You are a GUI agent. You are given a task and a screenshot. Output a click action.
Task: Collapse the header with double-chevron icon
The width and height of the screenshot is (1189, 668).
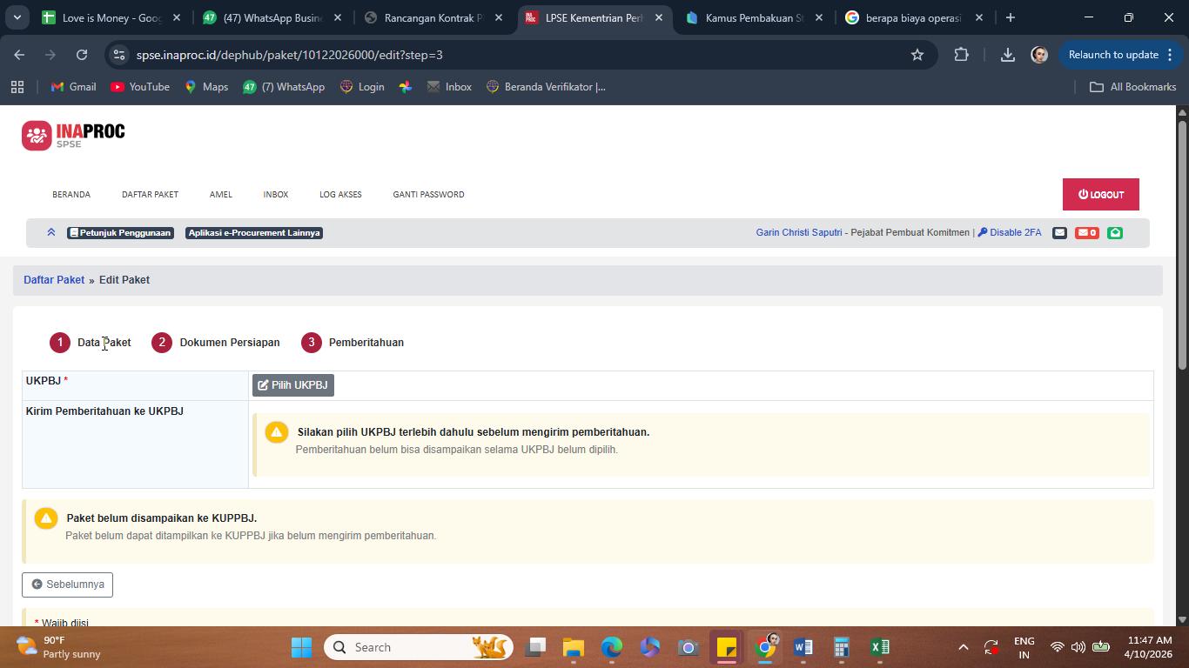click(x=51, y=232)
